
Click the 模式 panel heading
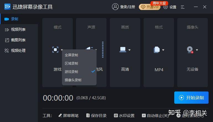tap(58, 27)
